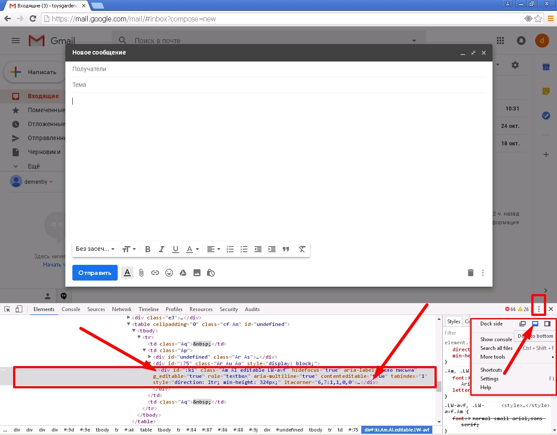Insert bulleted list in message
557x435 pixels.
[x=244, y=249]
